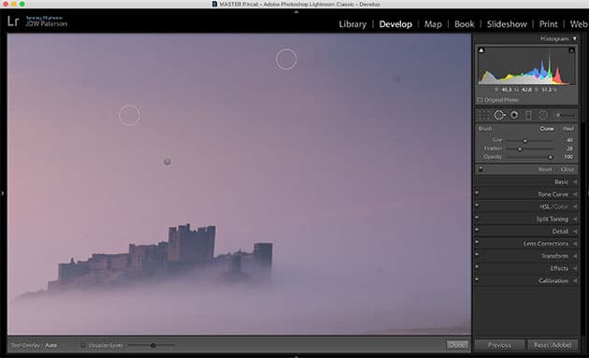Choose the Red Eye Correction tool
The width and height of the screenshot is (589, 358).
coord(514,115)
